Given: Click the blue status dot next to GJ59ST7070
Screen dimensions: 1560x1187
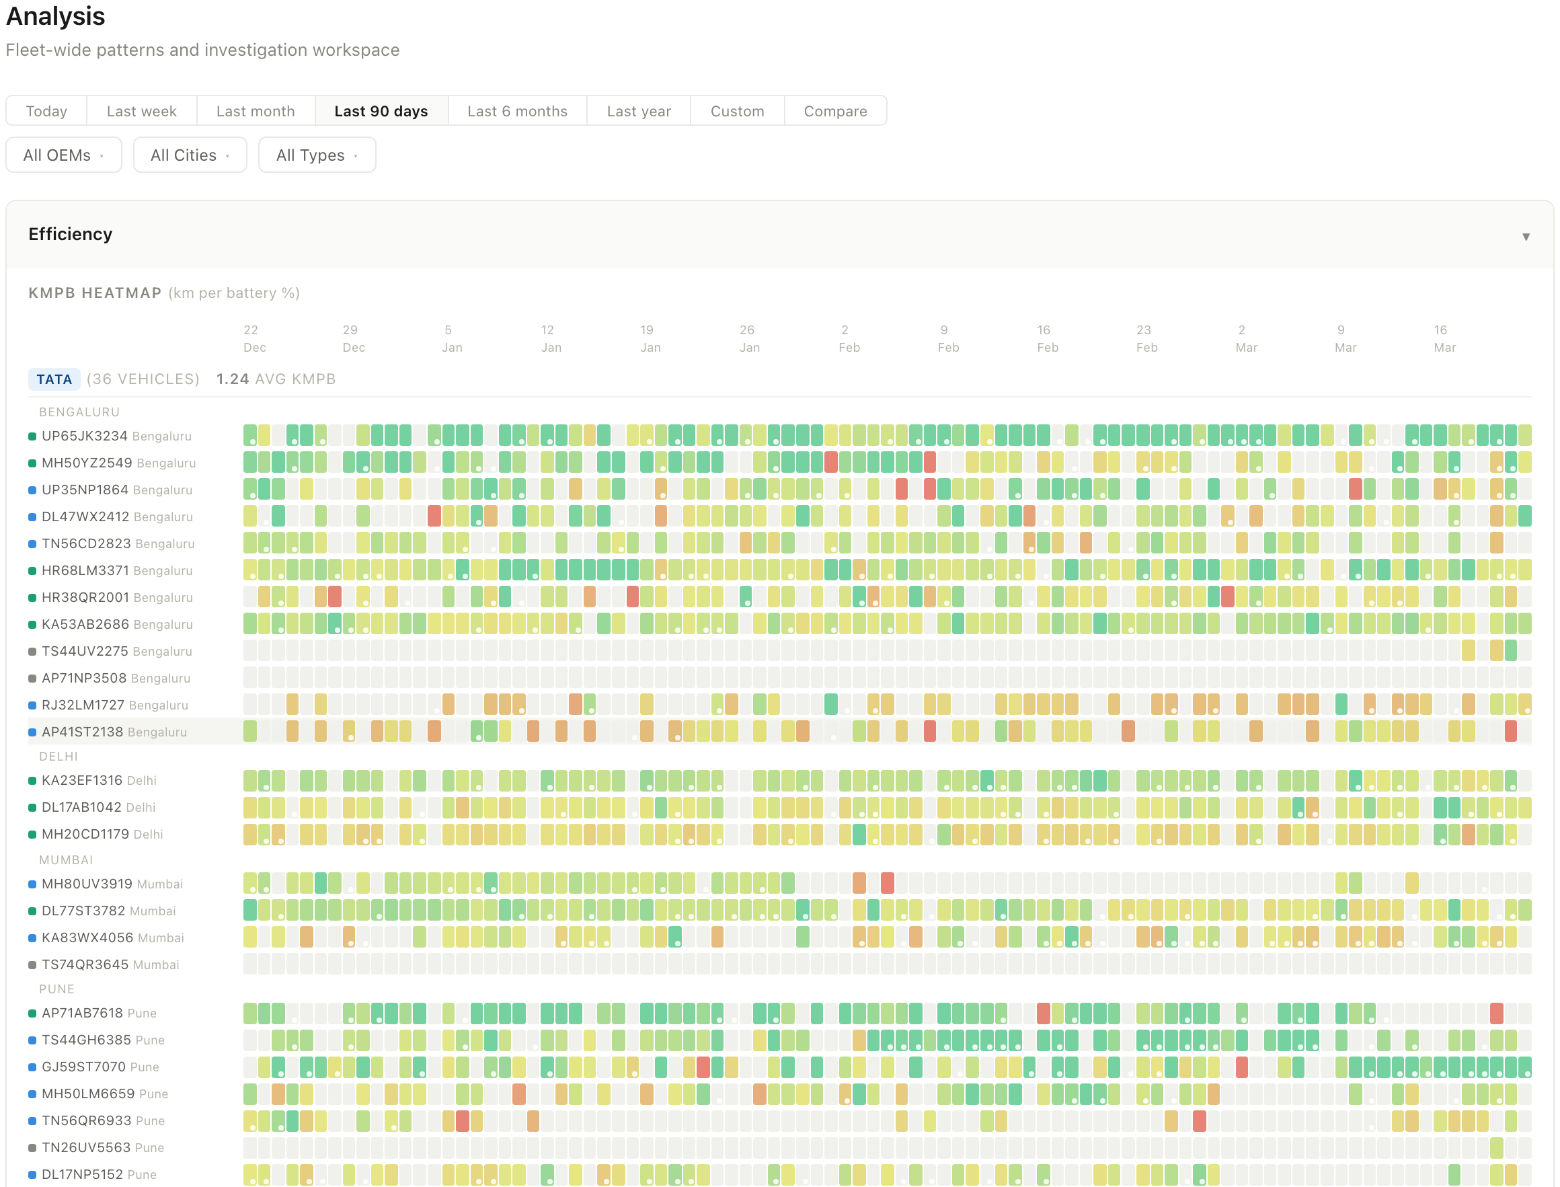Looking at the screenshot, I should pos(31,1067).
